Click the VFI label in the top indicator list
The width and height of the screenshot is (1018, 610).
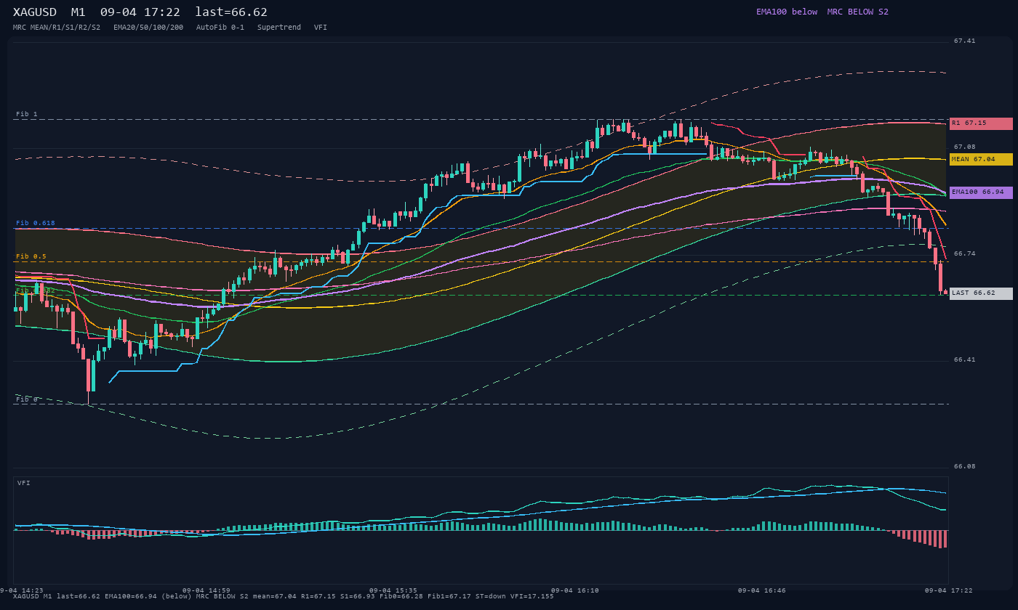(321, 28)
